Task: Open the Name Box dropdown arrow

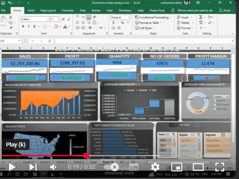Action: pyautogui.click(x=19, y=41)
